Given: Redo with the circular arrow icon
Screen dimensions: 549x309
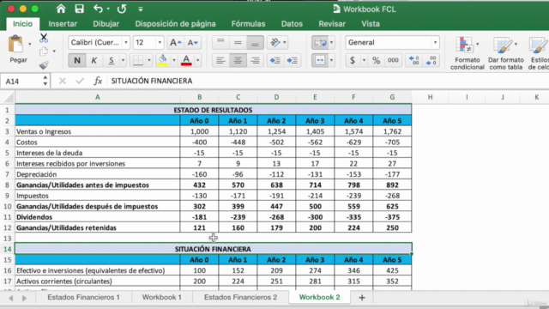Looking at the screenshot, I should coord(122,9).
